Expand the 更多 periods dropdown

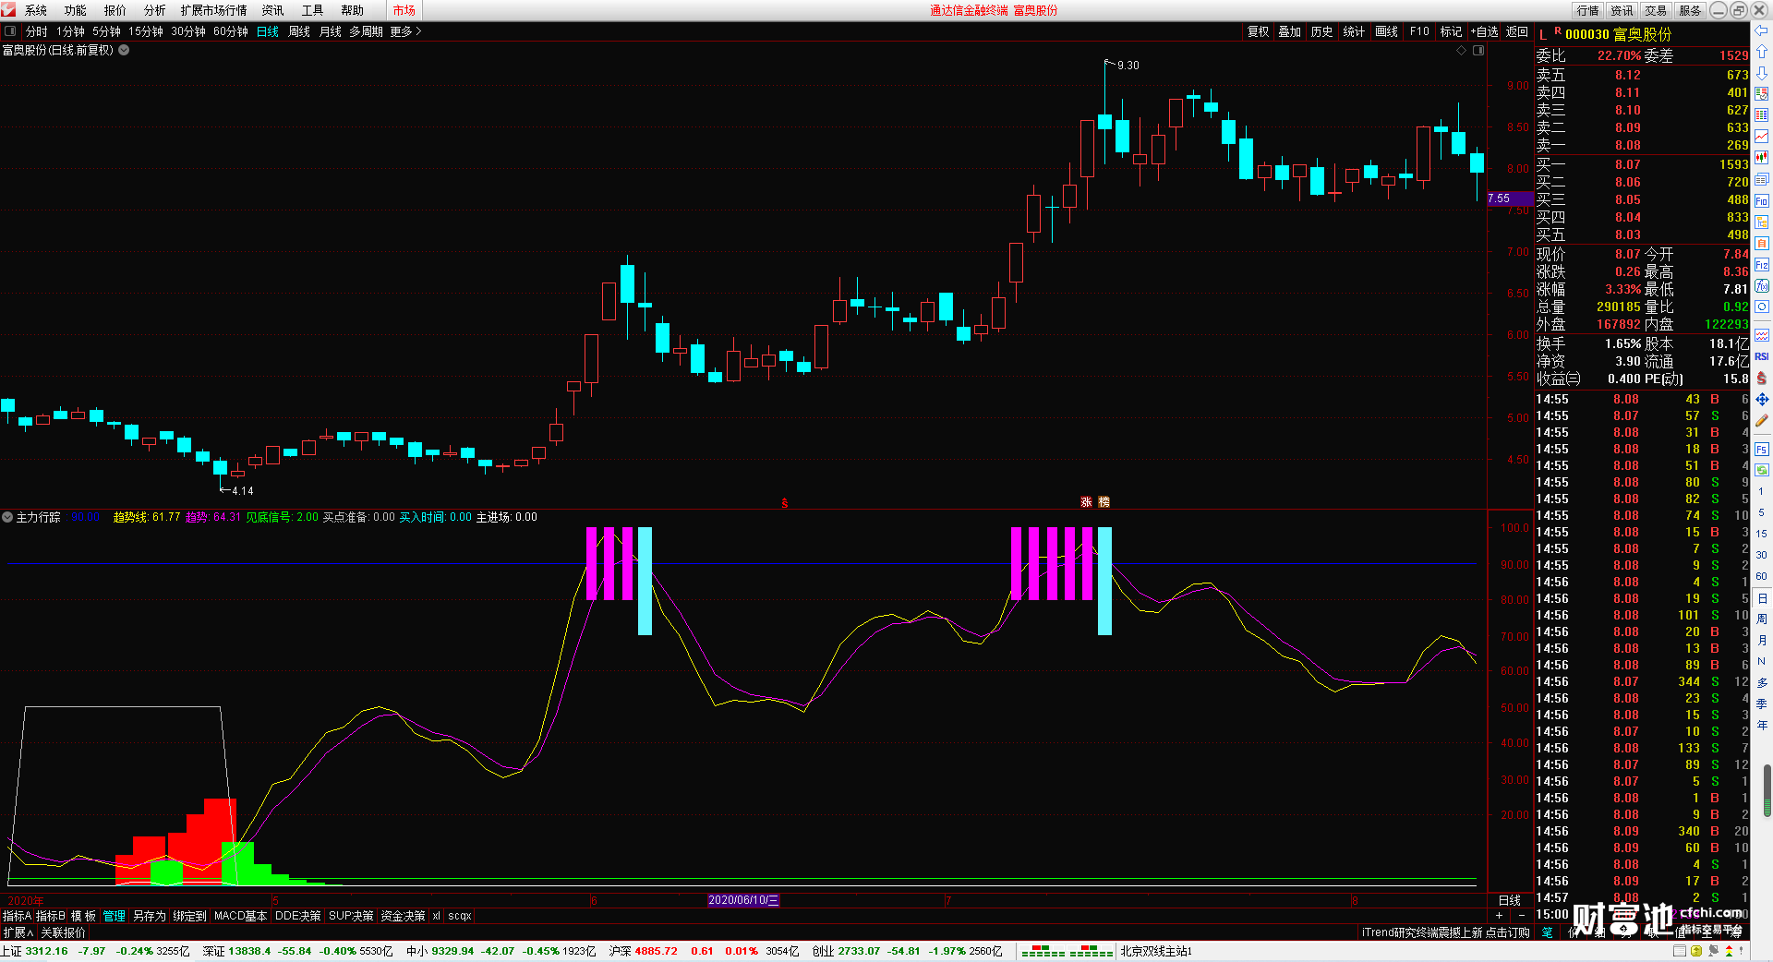tap(405, 31)
